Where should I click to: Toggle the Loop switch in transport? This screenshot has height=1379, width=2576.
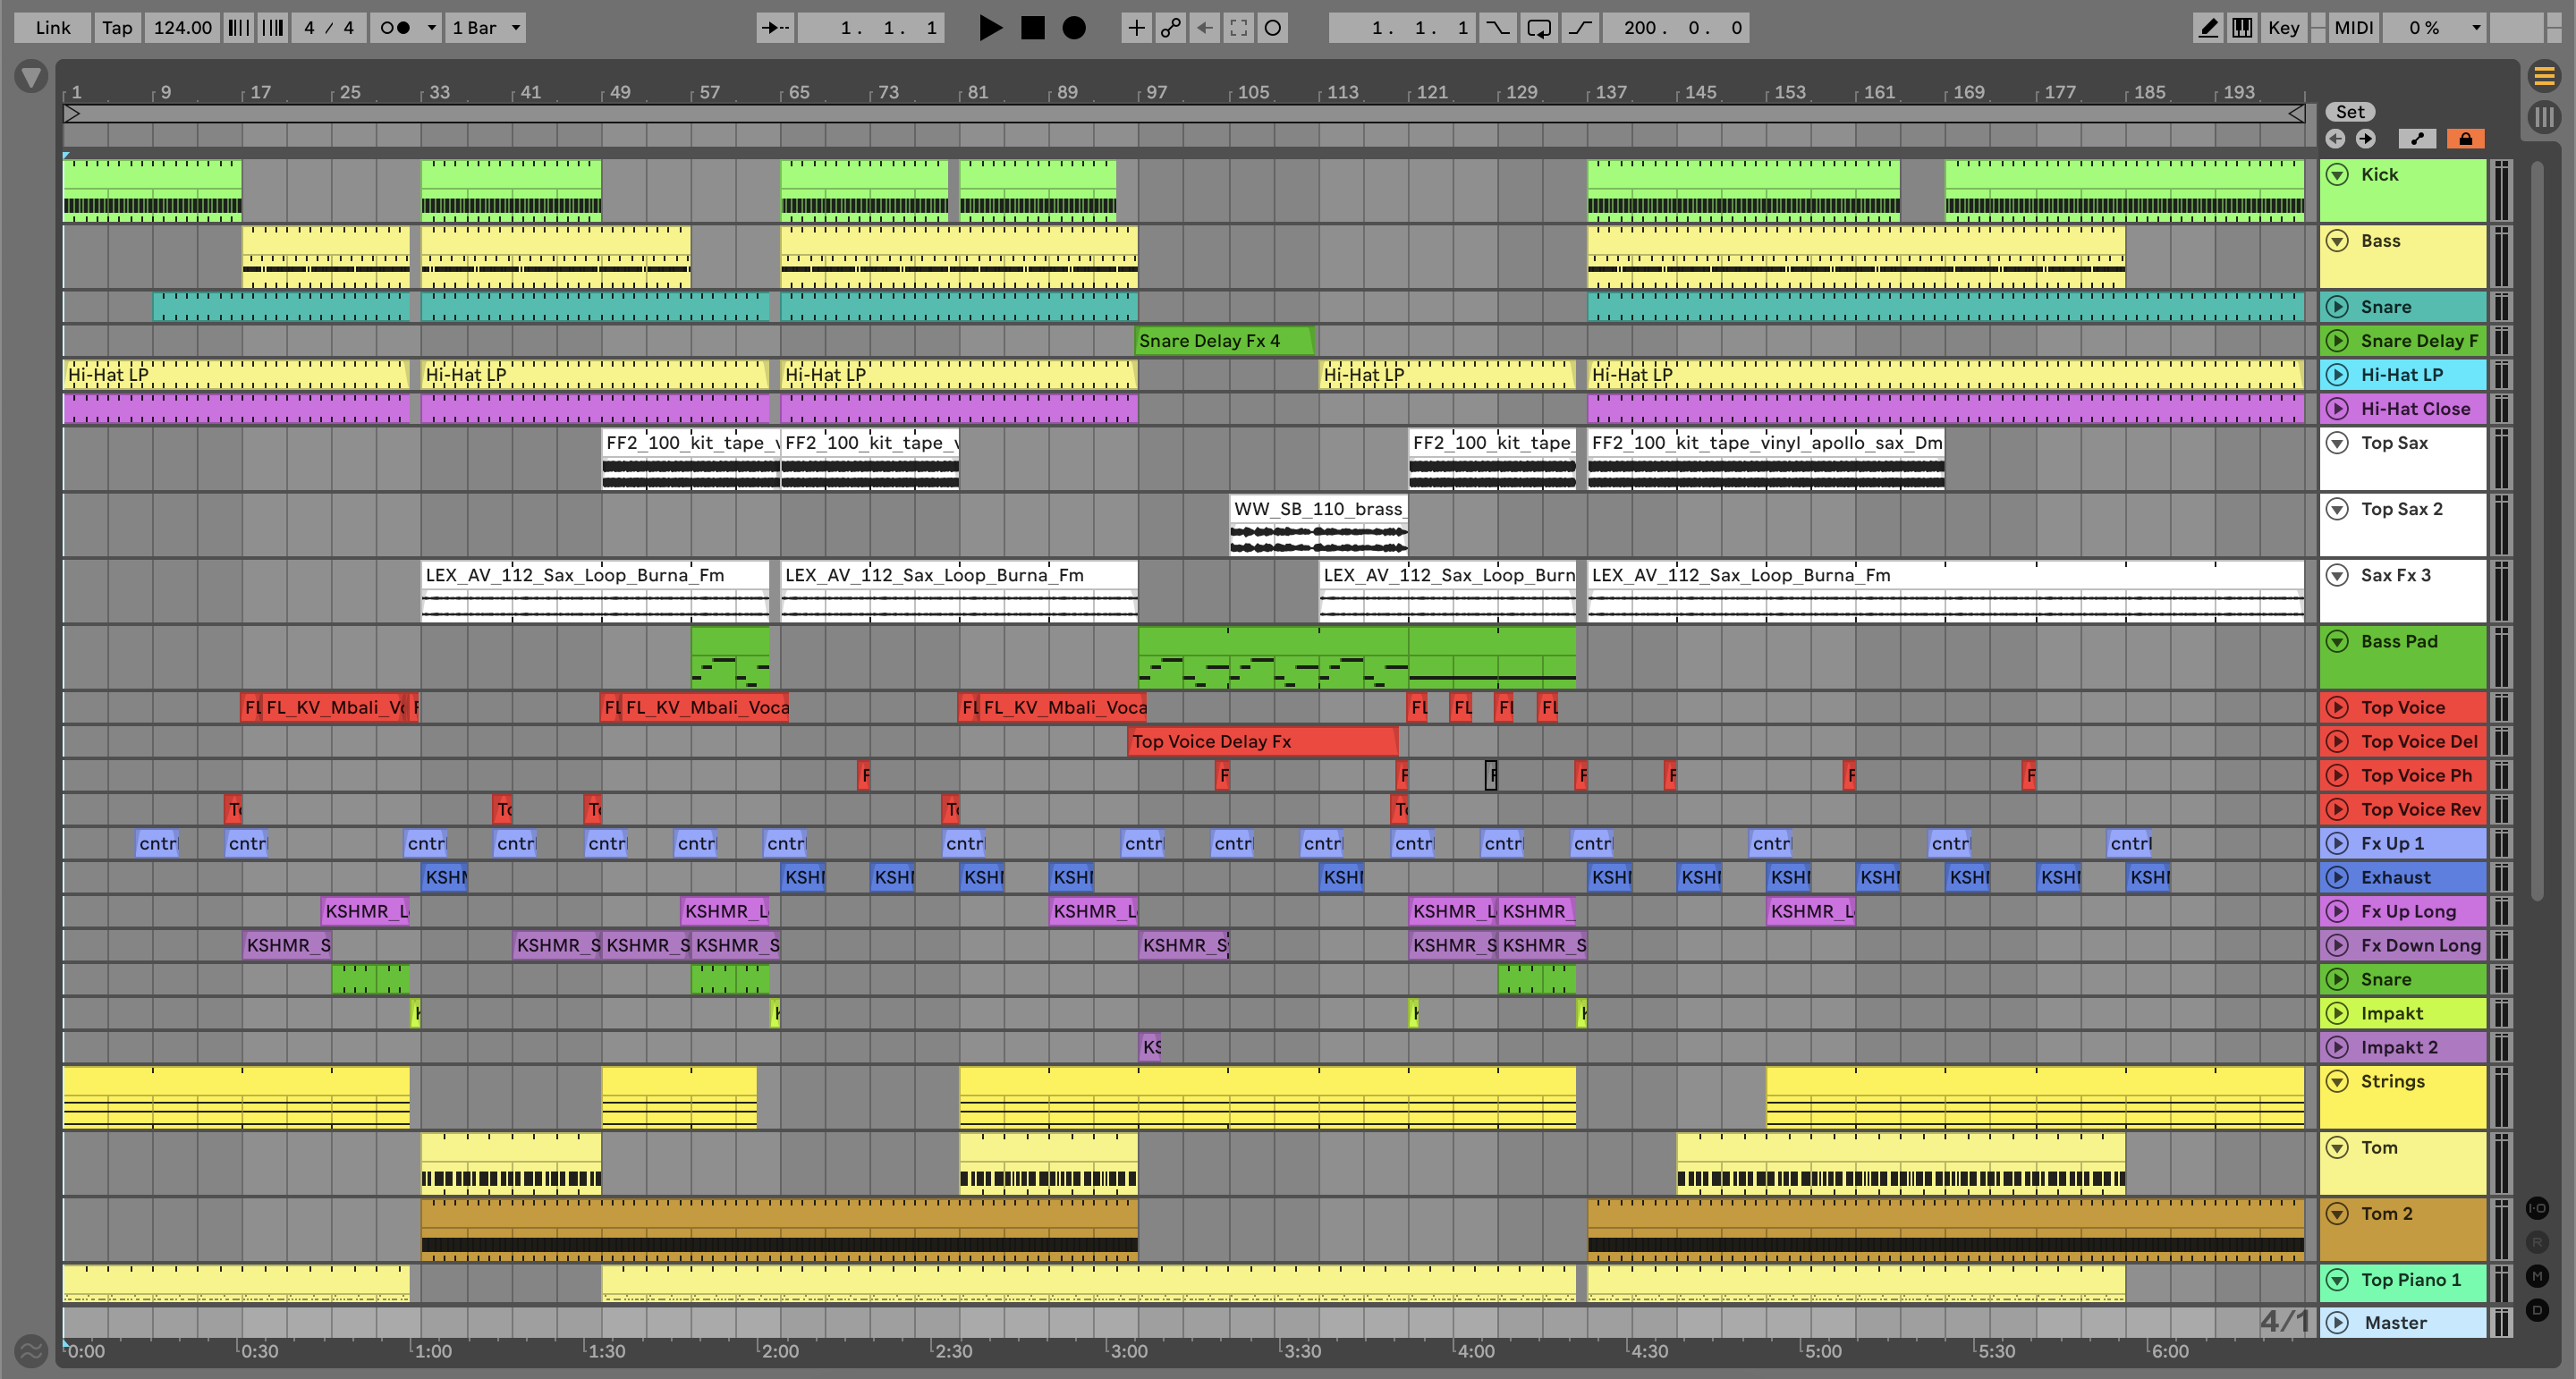pos(1539,28)
